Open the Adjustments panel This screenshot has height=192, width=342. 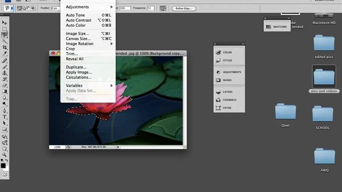click(x=229, y=72)
